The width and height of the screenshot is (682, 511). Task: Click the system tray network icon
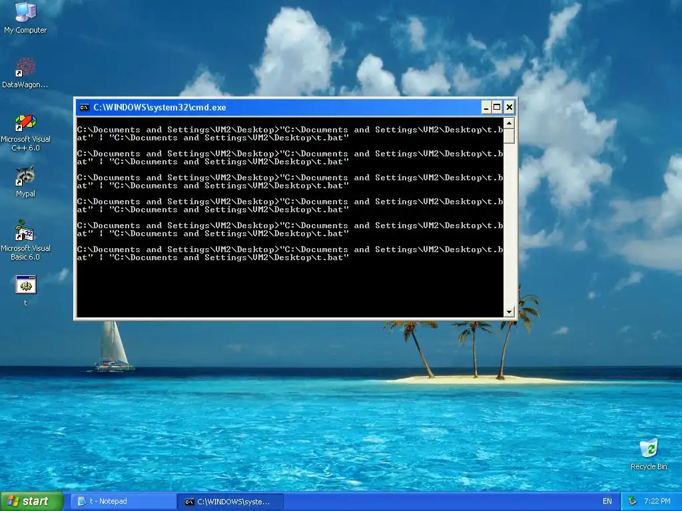tap(632, 502)
